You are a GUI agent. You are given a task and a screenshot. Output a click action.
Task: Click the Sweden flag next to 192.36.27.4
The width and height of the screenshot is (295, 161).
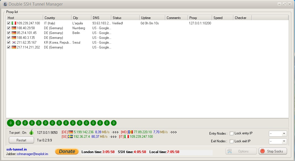tap(70, 137)
